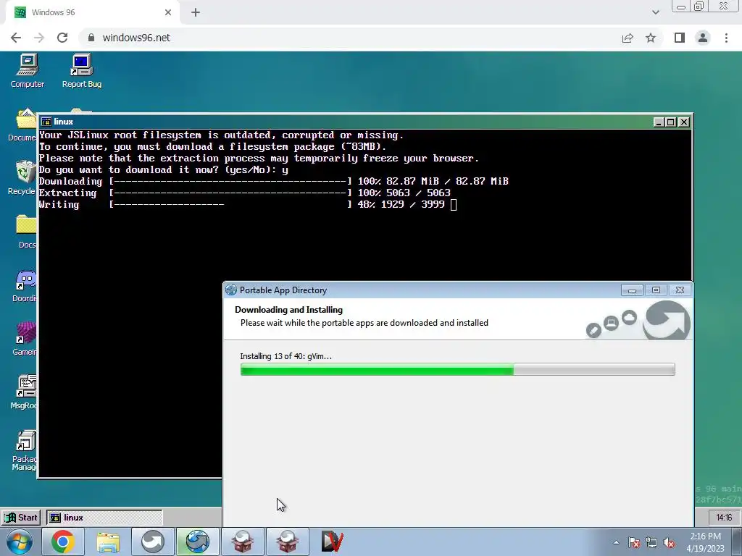Open the 2:16 PM date and time clock
This screenshot has height=556, width=742.
click(705, 542)
